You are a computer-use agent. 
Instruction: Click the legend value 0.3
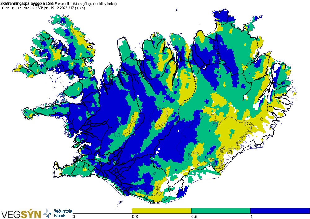coord(135,217)
